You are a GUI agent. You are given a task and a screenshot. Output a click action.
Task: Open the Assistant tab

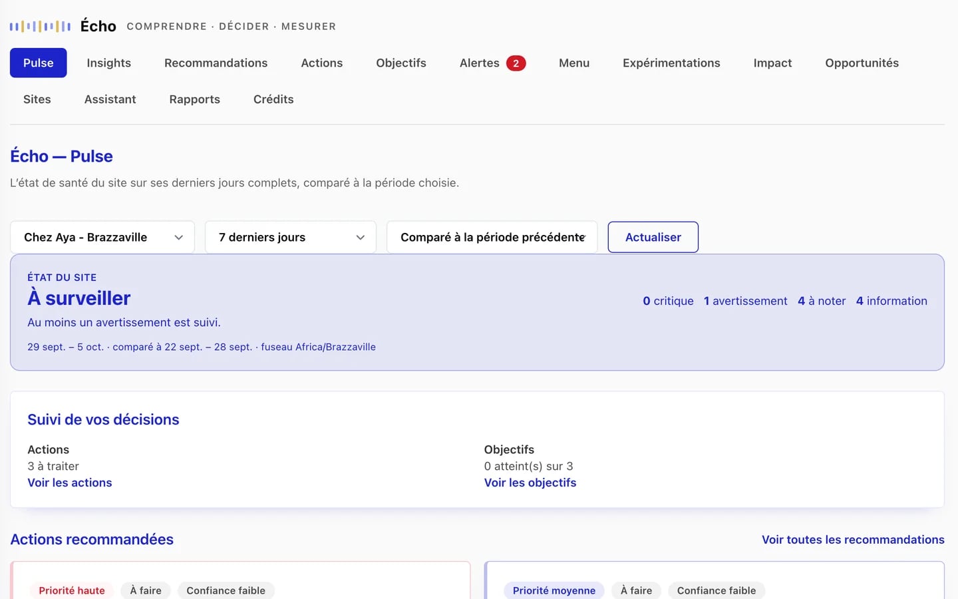coord(110,99)
